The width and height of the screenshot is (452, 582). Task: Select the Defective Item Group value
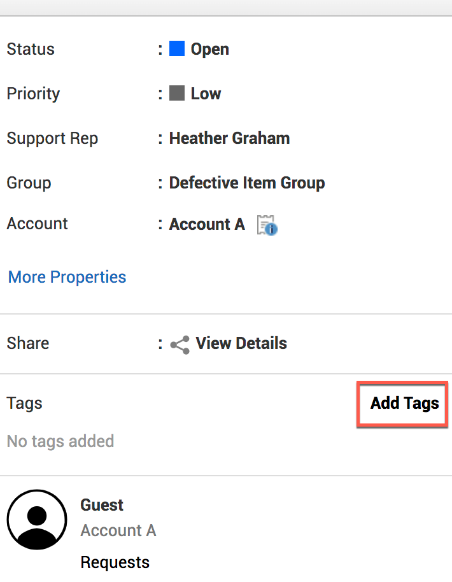[247, 183]
